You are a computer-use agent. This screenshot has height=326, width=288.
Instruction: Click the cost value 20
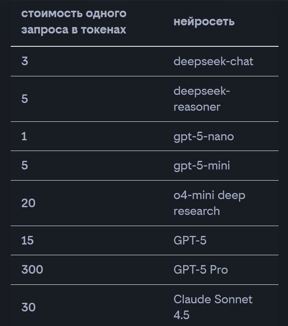click(x=28, y=203)
